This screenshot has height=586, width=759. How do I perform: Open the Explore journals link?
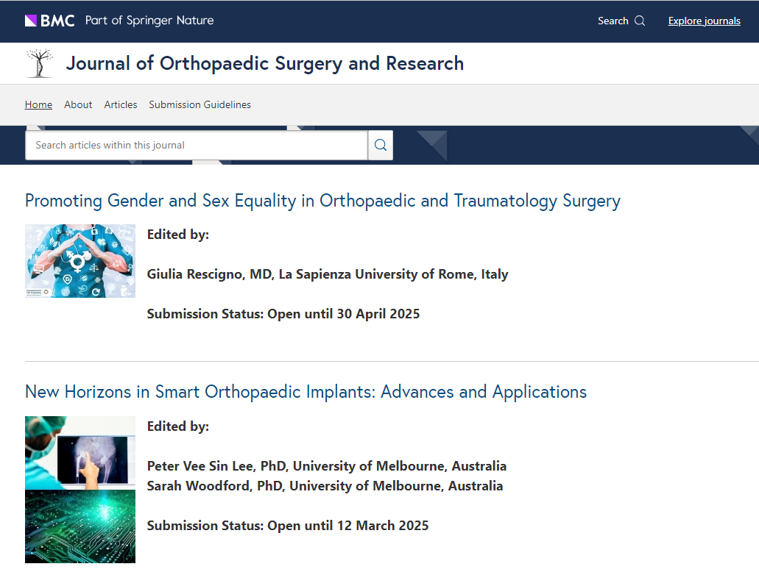coord(704,21)
